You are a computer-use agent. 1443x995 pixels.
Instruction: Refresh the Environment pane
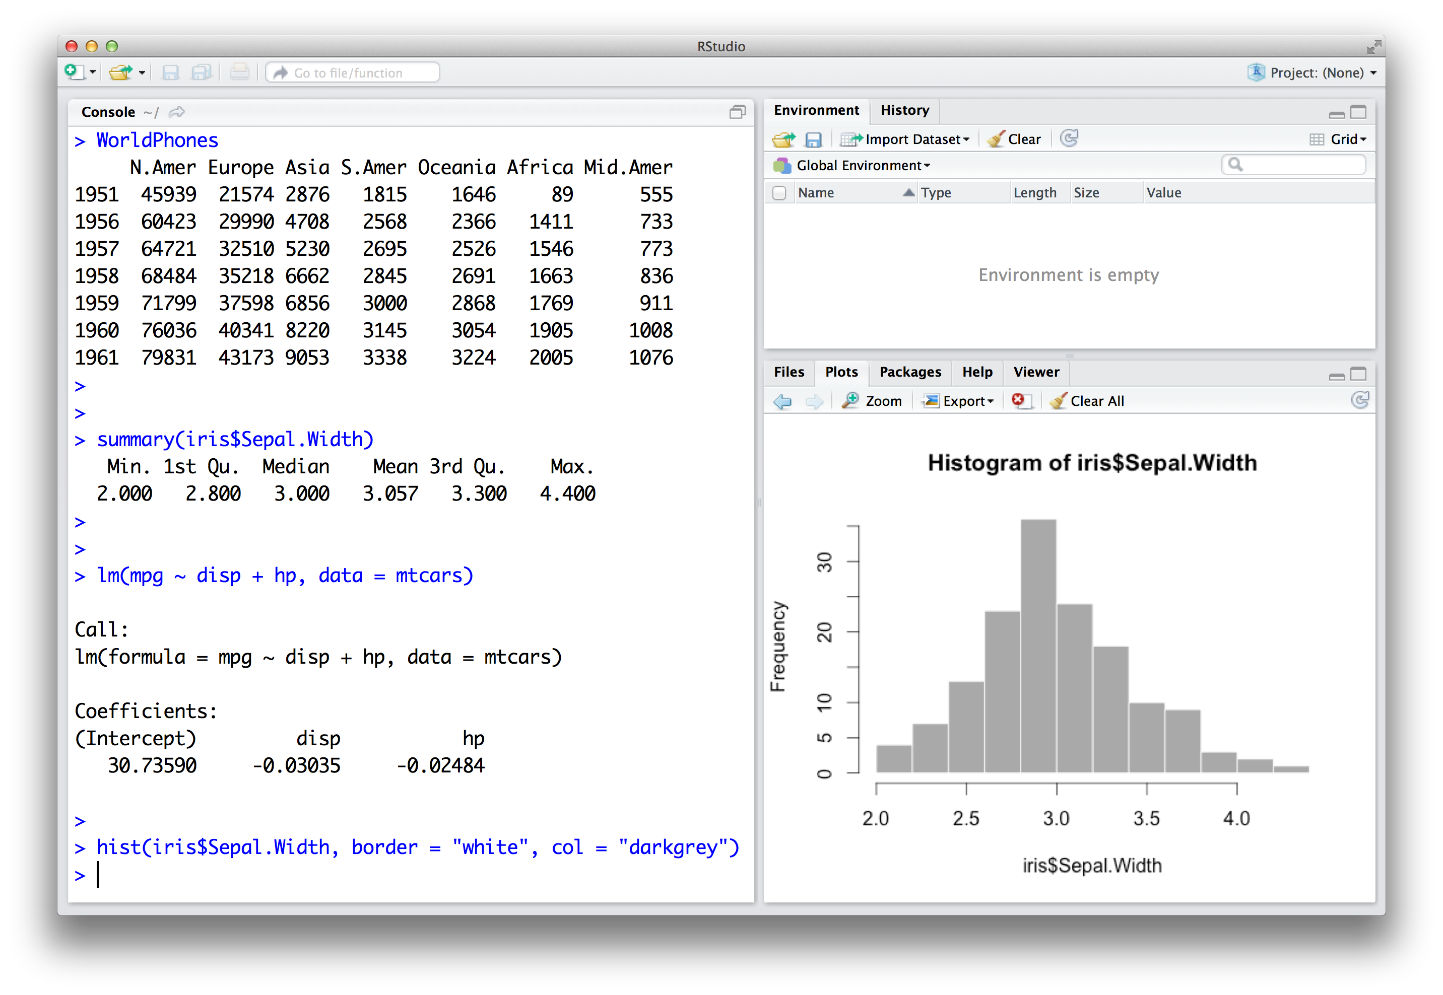coord(1069,138)
